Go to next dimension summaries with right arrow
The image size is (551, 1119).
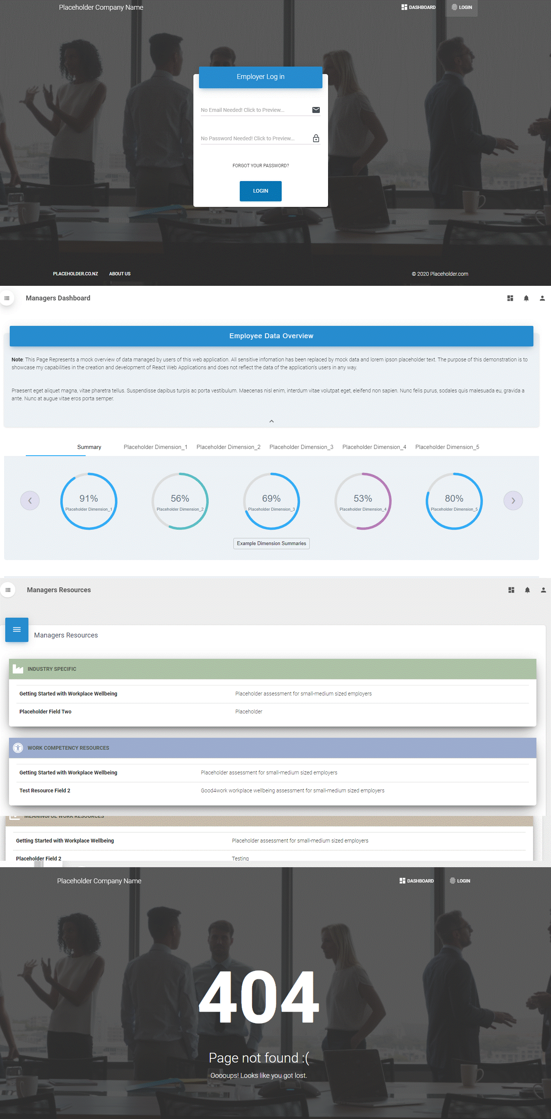click(513, 501)
